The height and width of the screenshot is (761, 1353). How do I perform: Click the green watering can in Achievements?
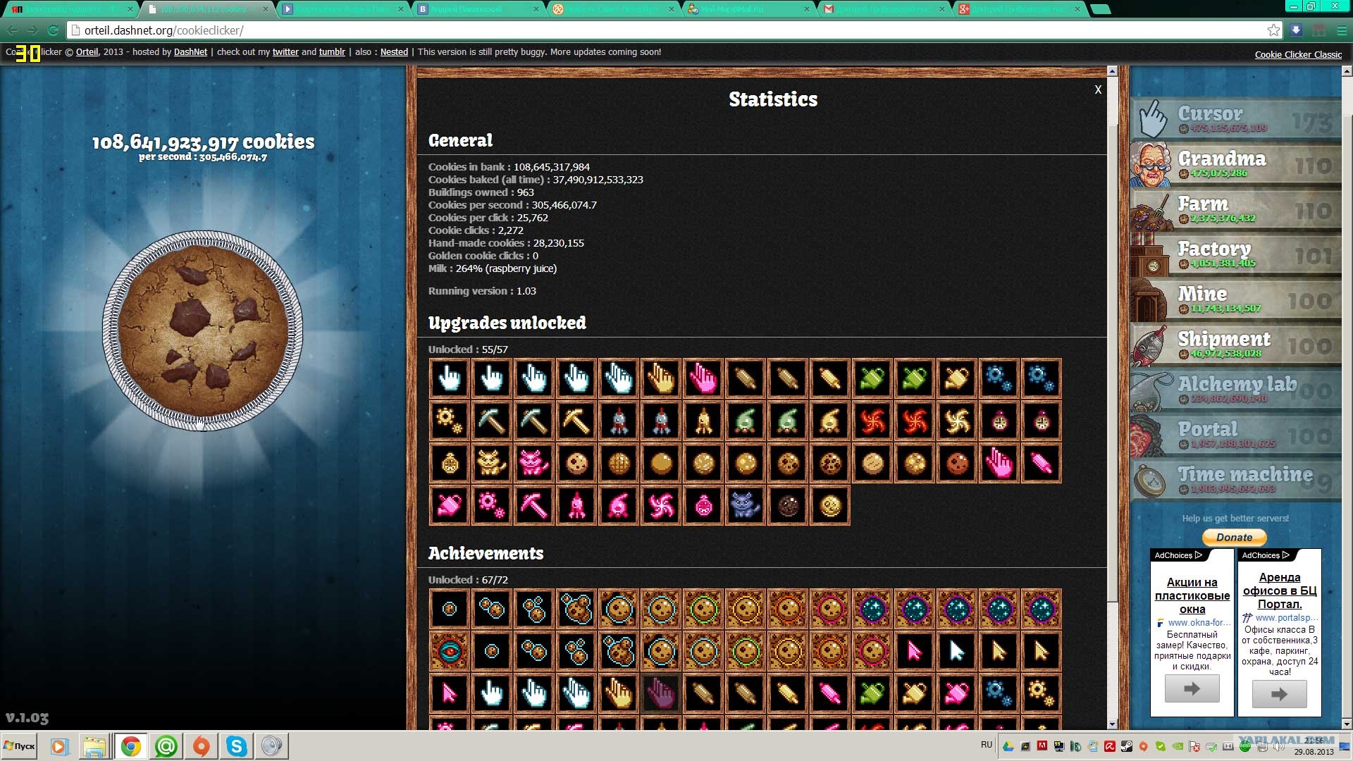(872, 693)
